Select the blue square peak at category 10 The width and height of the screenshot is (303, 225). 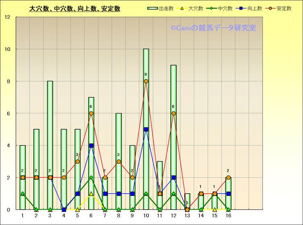click(x=146, y=130)
